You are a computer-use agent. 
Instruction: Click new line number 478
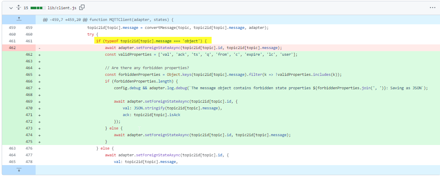pos(29,161)
